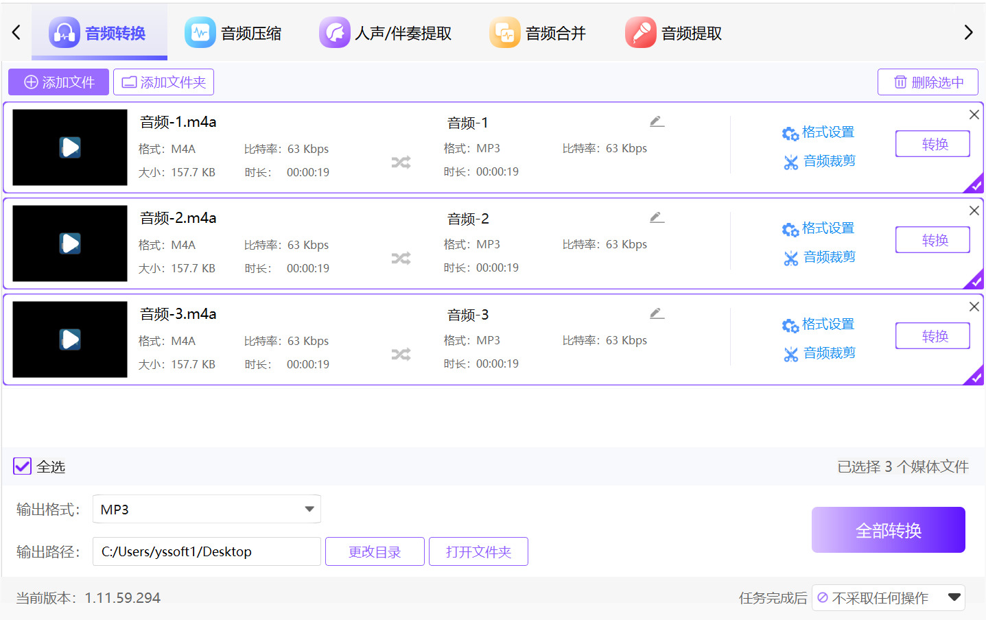Edit output name 音频-1 with pencil icon

(x=657, y=121)
